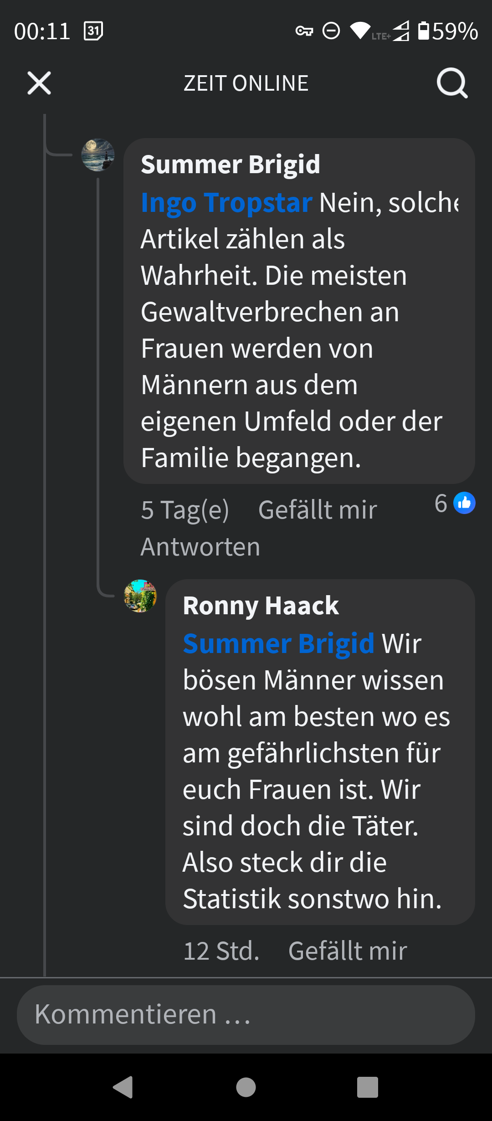Image resolution: width=492 pixels, height=1121 pixels.
Task: Tap the search magnifier icon
Action: (451, 83)
